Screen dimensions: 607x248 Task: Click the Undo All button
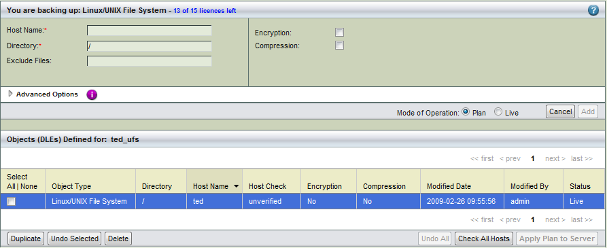coord(436,238)
